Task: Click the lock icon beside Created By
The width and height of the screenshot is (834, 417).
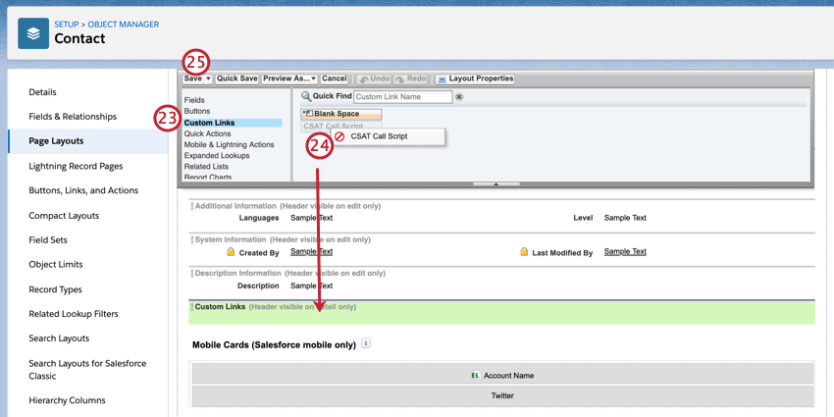Action: [x=231, y=252]
